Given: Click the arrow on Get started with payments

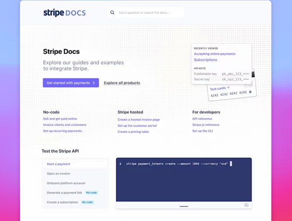Looking at the screenshot, I should click(x=94, y=83).
